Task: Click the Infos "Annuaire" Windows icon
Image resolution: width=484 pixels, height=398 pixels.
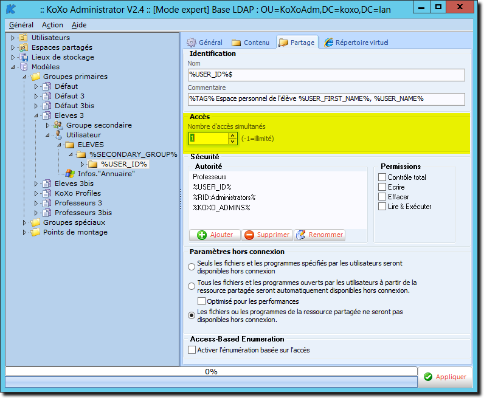Action: click(70, 174)
